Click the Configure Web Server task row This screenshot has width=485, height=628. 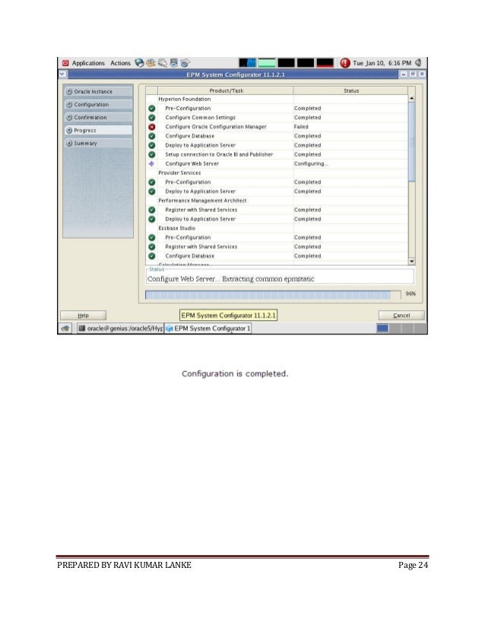point(277,163)
